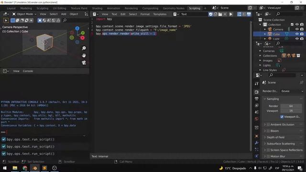Open the Modifier wrench properties tab
Screen dimensions: 306x172
pyautogui.click(x=257, y=143)
